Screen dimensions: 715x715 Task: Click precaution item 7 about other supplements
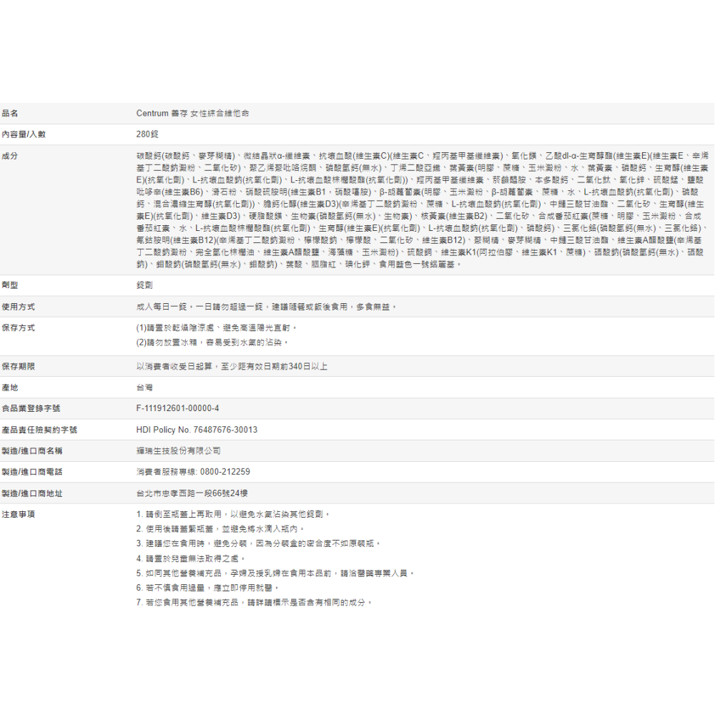click(255, 602)
